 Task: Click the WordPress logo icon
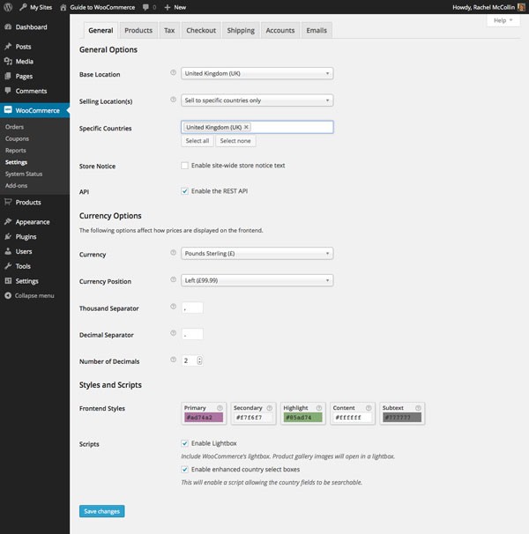(x=8, y=7)
